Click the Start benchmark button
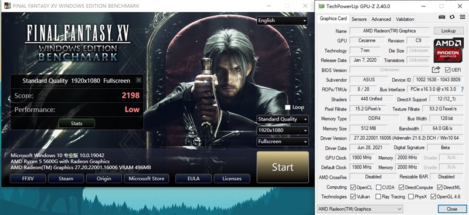Image resolution: width=469 pixels, height=215 pixels. pos(283,167)
